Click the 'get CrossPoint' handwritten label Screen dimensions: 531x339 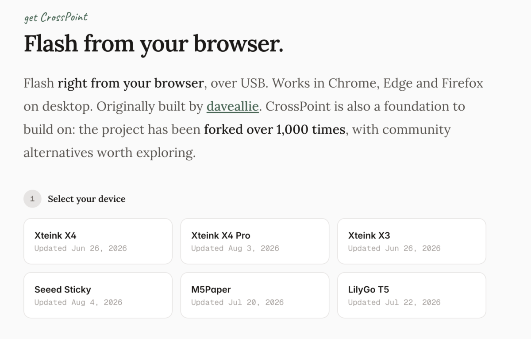56,17
